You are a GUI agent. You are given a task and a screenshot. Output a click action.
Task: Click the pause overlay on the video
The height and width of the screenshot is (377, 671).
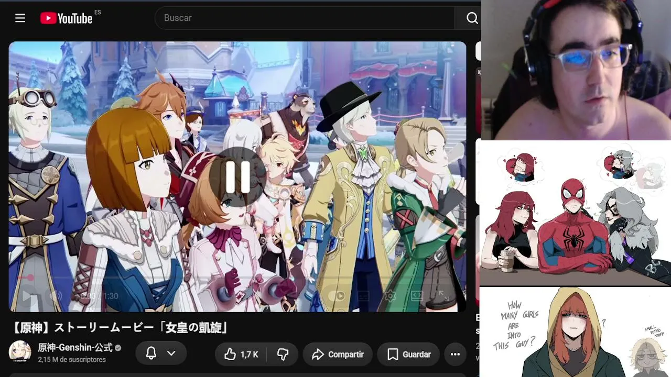click(237, 176)
